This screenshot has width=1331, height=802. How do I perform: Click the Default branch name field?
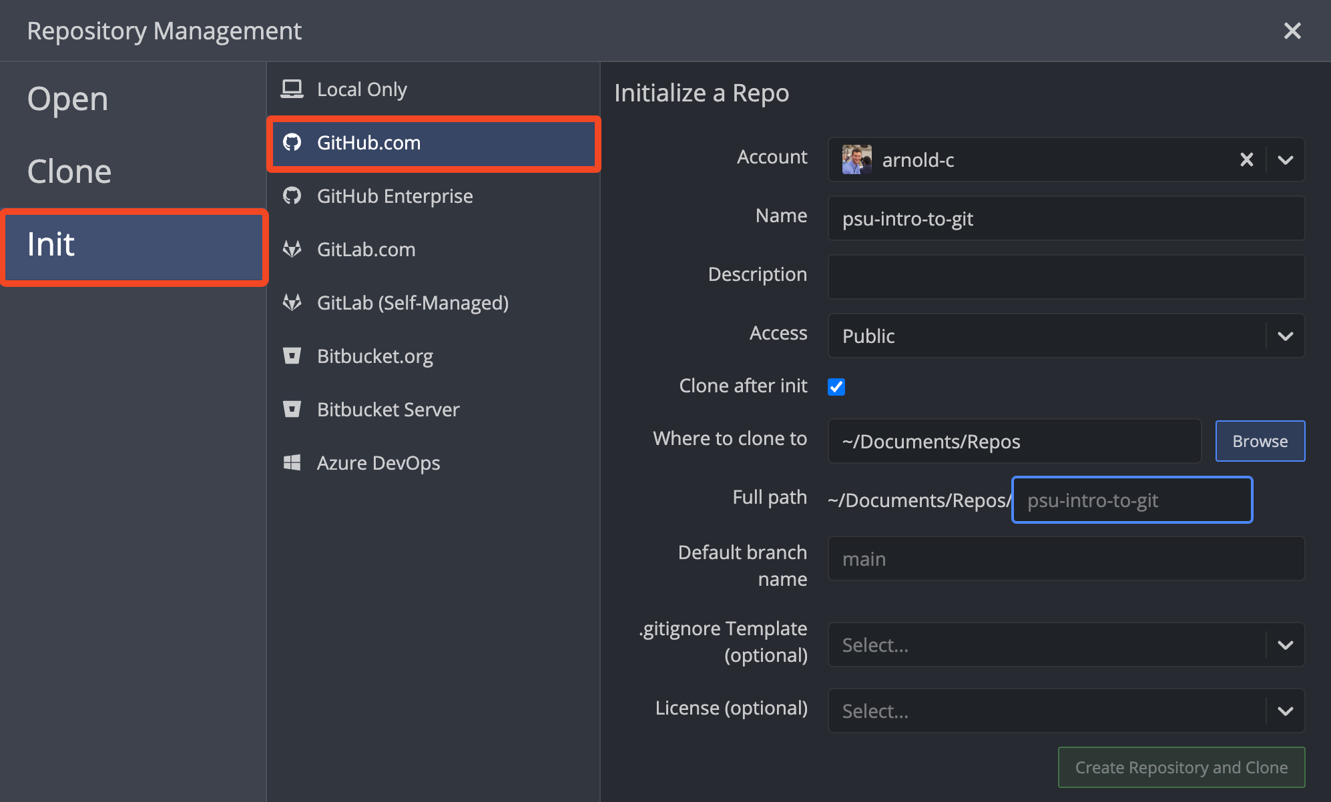coord(1066,559)
